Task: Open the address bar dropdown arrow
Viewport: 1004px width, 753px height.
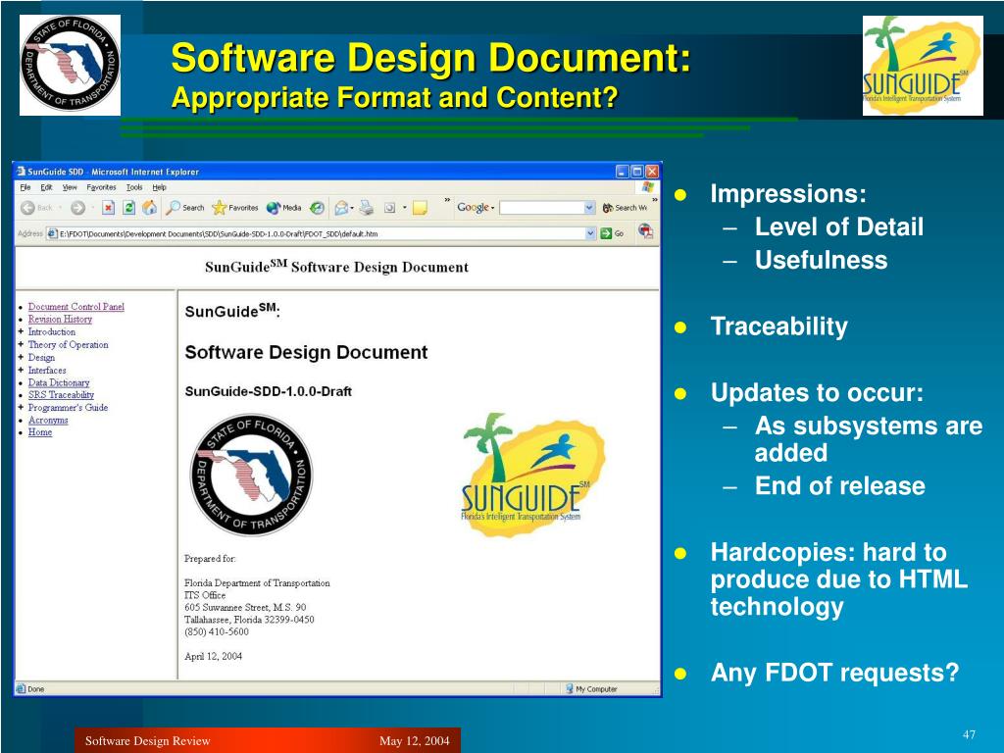Action: pos(590,233)
